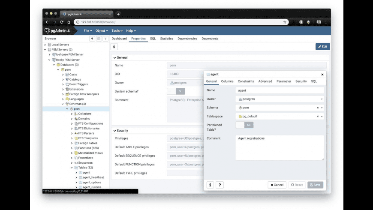Toggle the System schema switch
The height and width of the screenshot is (210, 373).
[176, 91]
